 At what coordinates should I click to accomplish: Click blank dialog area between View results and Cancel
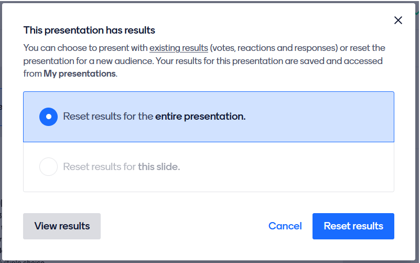tap(184, 226)
